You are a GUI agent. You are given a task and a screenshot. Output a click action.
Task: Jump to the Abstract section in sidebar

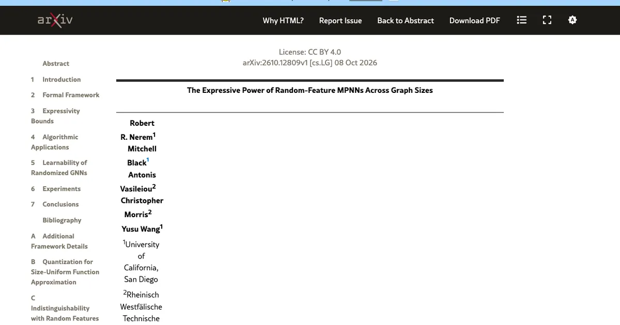tap(56, 63)
